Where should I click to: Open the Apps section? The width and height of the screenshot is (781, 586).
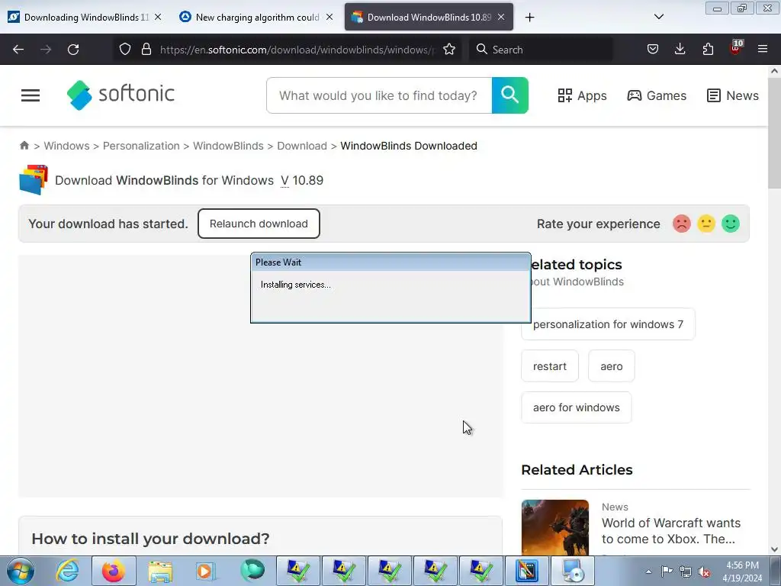tap(582, 95)
